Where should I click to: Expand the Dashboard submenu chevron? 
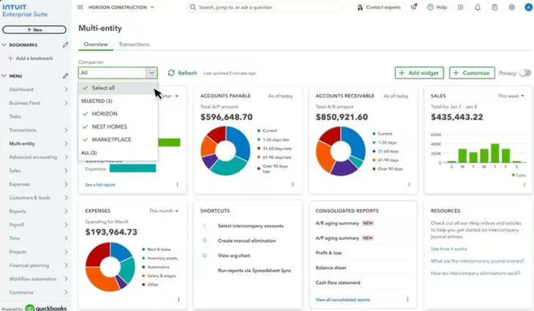pos(66,89)
